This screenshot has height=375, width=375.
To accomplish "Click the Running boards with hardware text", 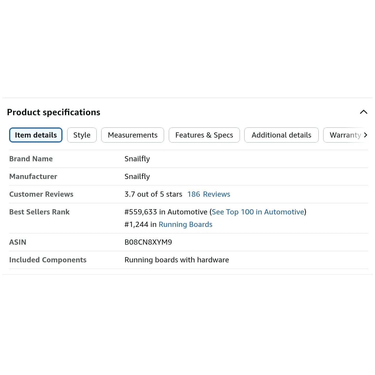I will click(x=177, y=260).
